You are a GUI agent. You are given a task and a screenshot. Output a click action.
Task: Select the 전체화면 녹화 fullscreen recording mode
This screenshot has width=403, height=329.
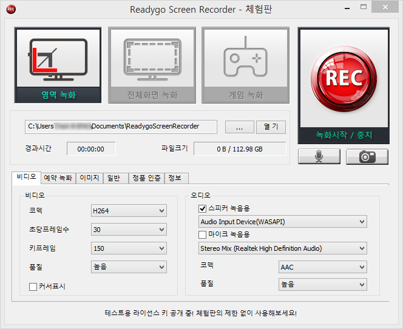point(152,65)
